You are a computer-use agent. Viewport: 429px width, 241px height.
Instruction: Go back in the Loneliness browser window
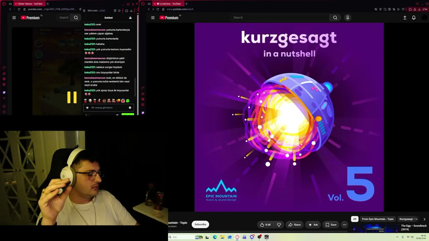149,9
